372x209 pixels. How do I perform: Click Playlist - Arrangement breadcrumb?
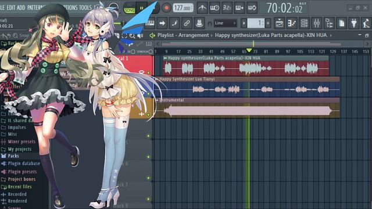(x=183, y=35)
